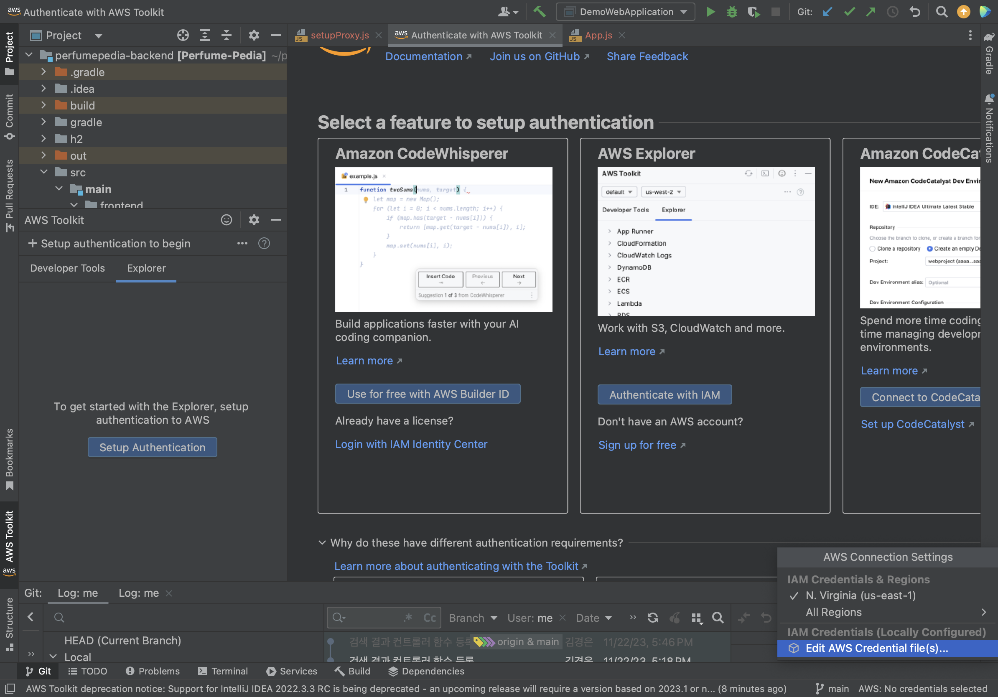
Task: Click the Authenticate with IAM button
Action: click(x=664, y=394)
